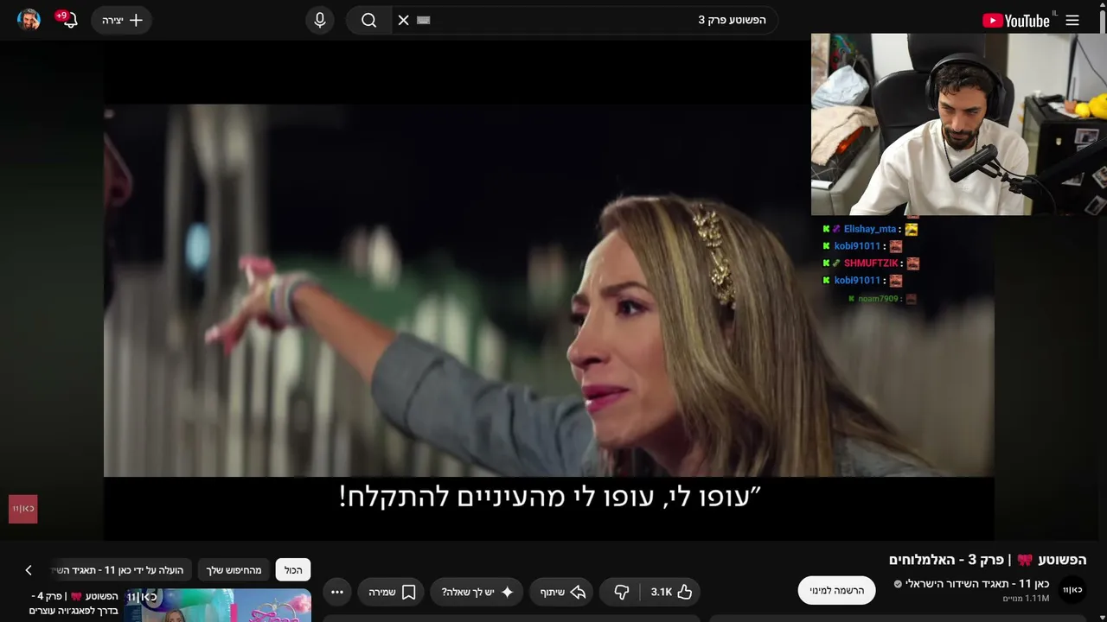The height and width of the screenshot is (622, 1107).
Task: Select the הכול filter chip
Action: pos(293,570)
